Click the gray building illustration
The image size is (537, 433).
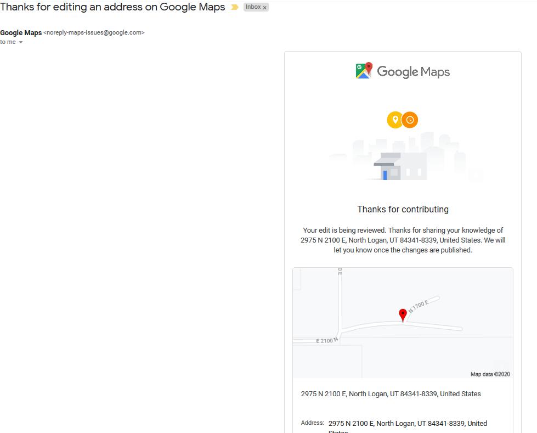click(401, 166)
